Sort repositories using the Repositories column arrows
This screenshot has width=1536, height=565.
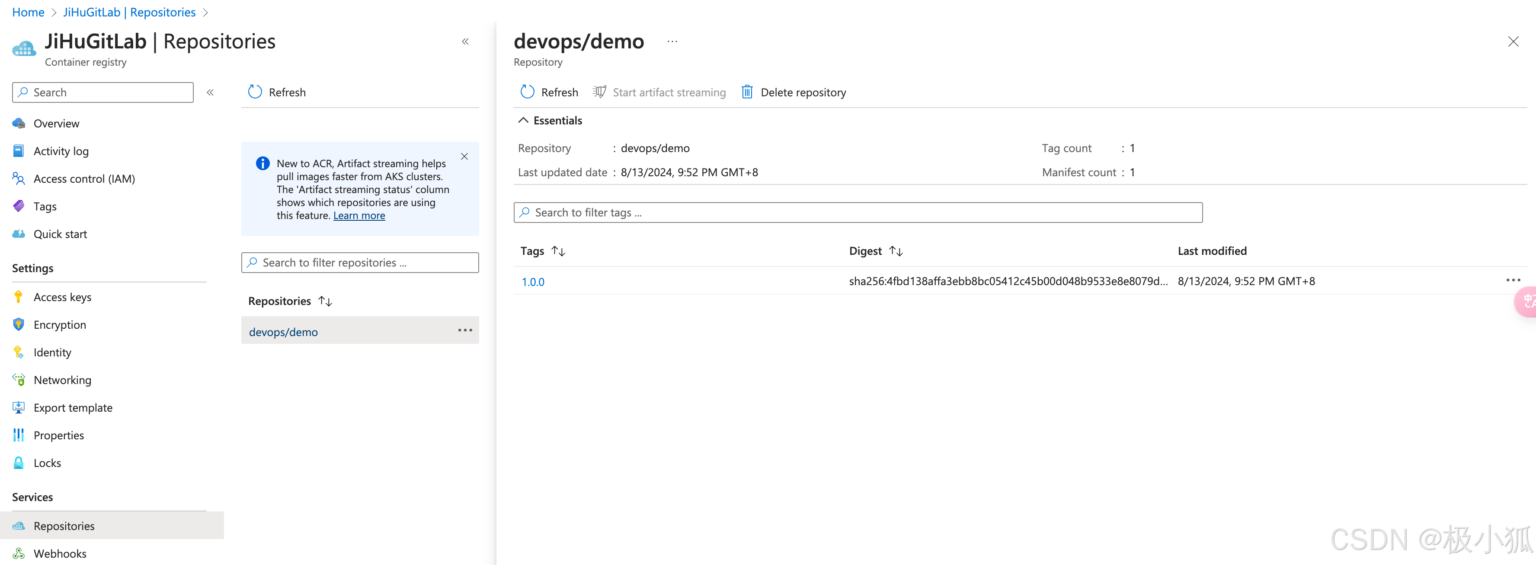click(326, 301)
